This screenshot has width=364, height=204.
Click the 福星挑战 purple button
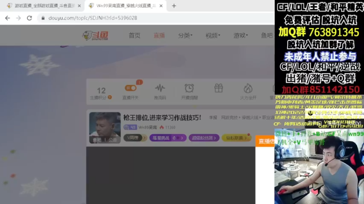tap(168, 138)
